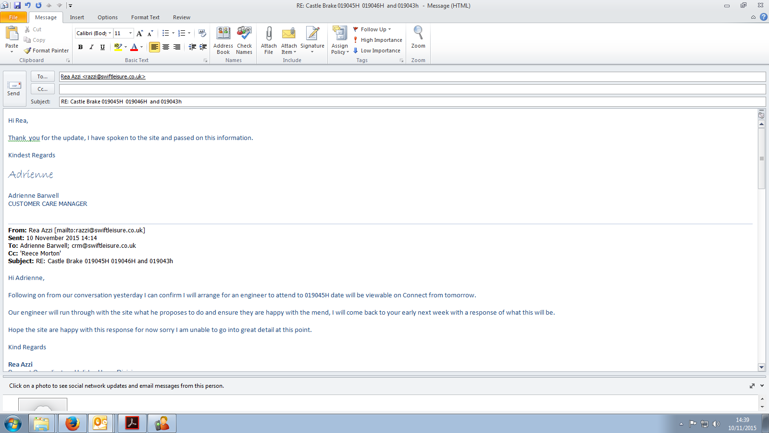Switch to the Format Text tab

145,17
